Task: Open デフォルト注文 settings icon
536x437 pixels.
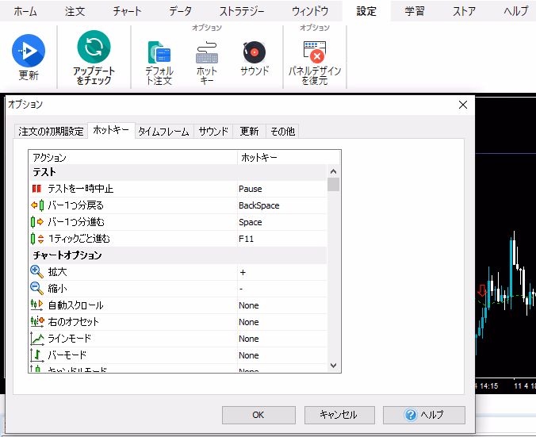Action: click(159, 54)
